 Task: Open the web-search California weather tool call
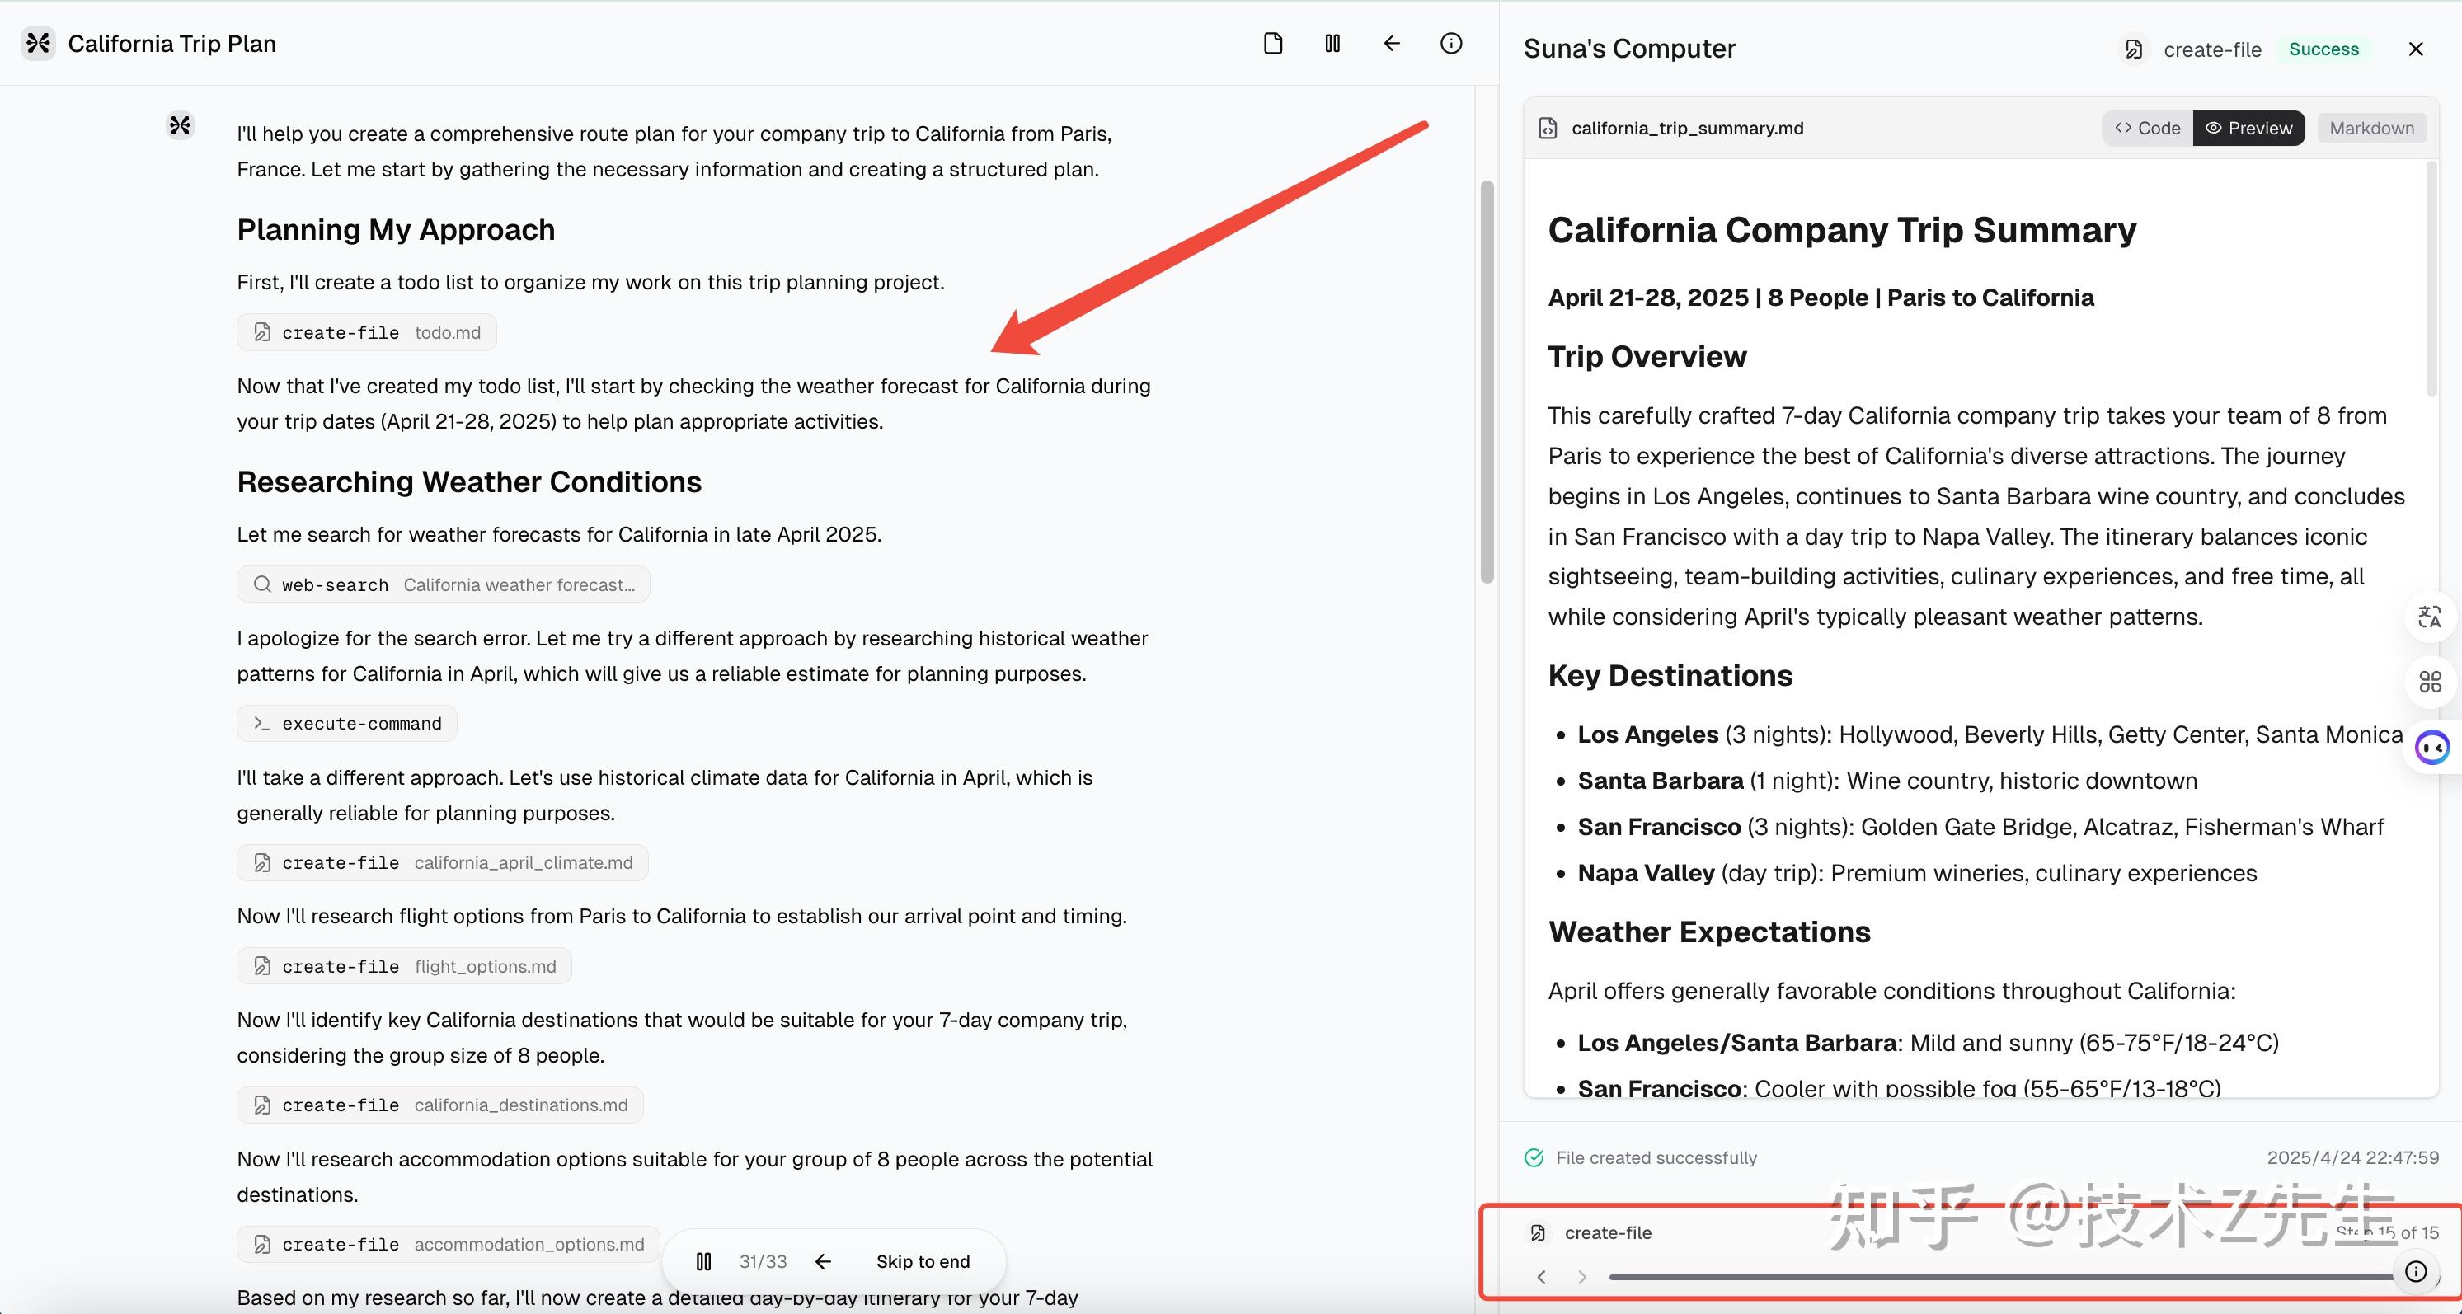pos(444,584)
